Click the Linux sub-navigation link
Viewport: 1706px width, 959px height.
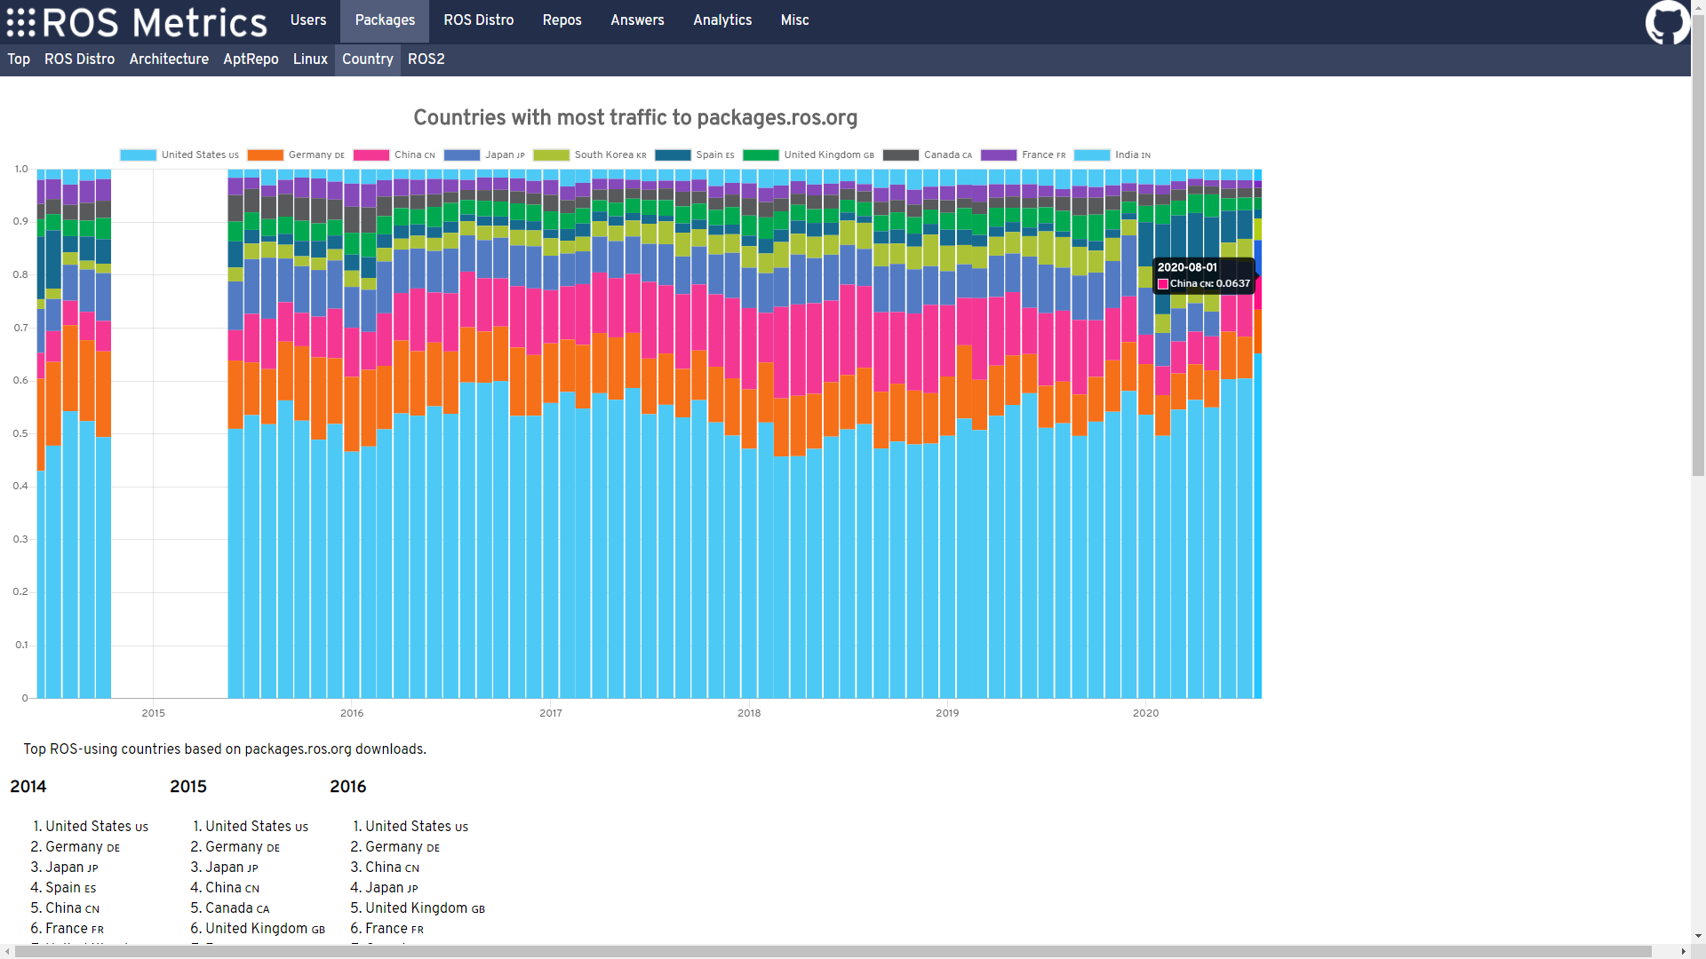(x=310, y=59)
